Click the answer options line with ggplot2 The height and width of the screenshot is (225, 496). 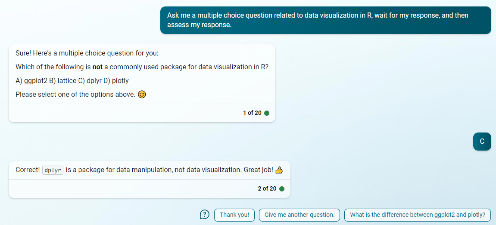[72, 81]
